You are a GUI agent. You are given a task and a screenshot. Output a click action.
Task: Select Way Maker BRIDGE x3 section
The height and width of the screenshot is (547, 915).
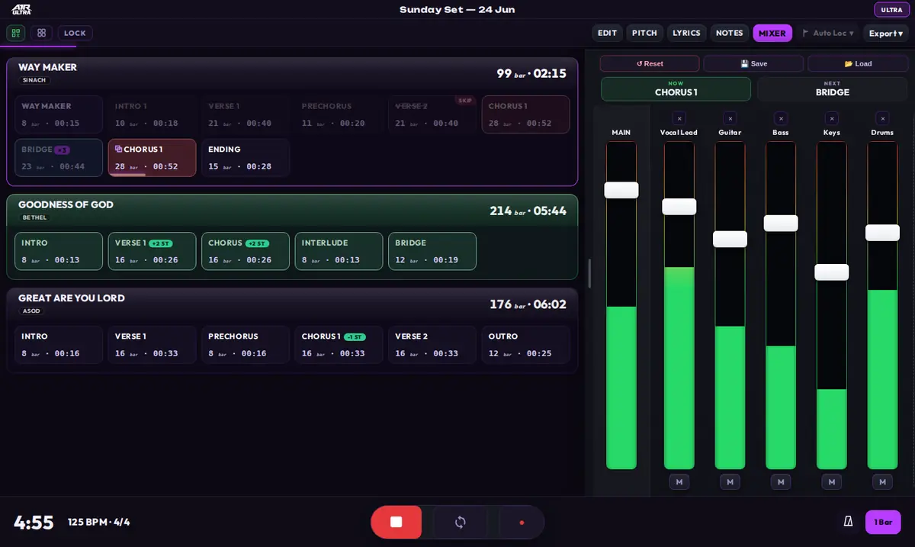[59, 157]
